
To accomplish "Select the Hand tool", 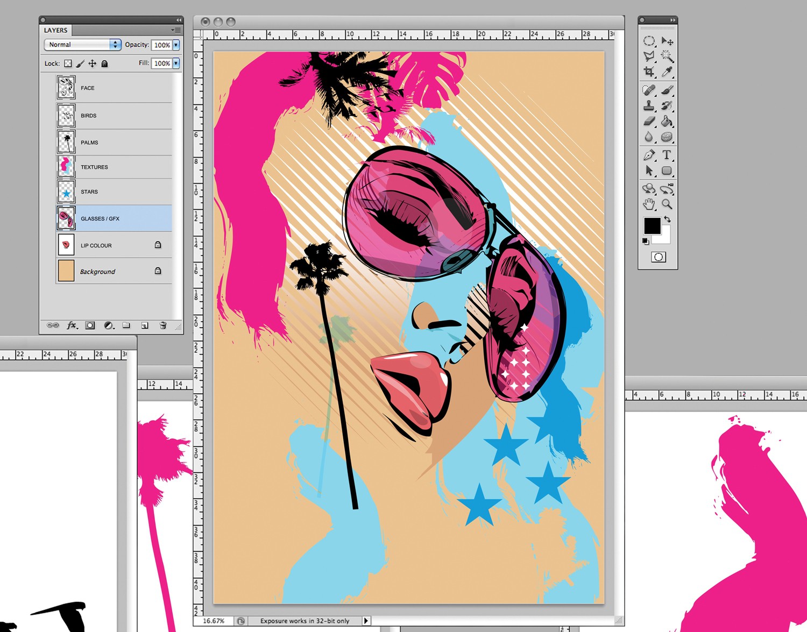I will click(x=649, y=204).
